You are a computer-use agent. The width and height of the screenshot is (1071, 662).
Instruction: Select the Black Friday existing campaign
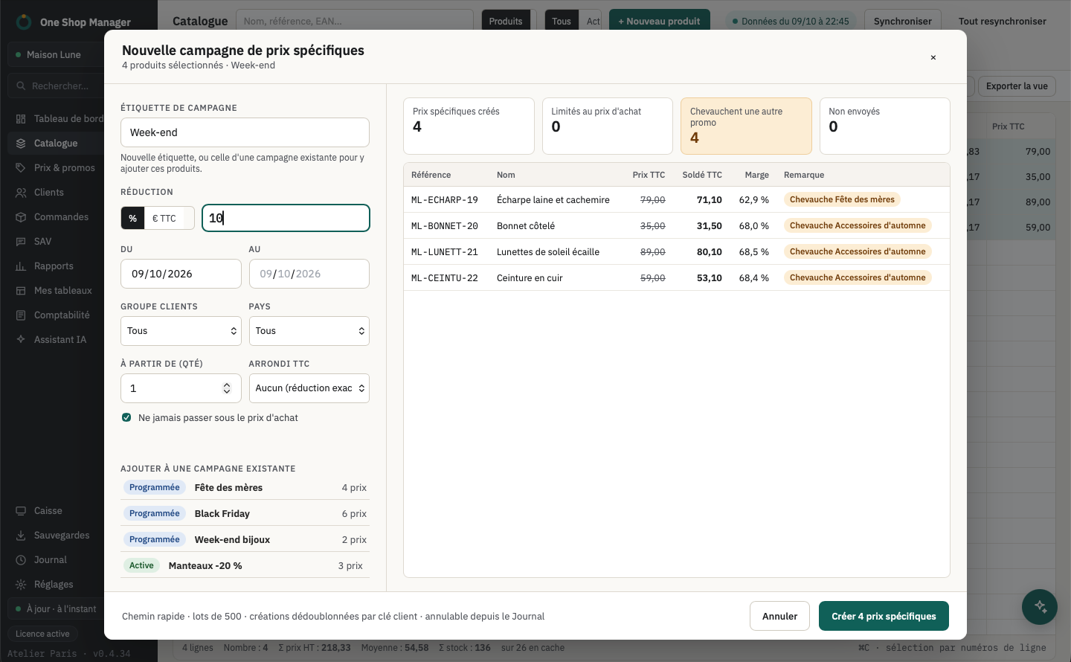(245, 513)
